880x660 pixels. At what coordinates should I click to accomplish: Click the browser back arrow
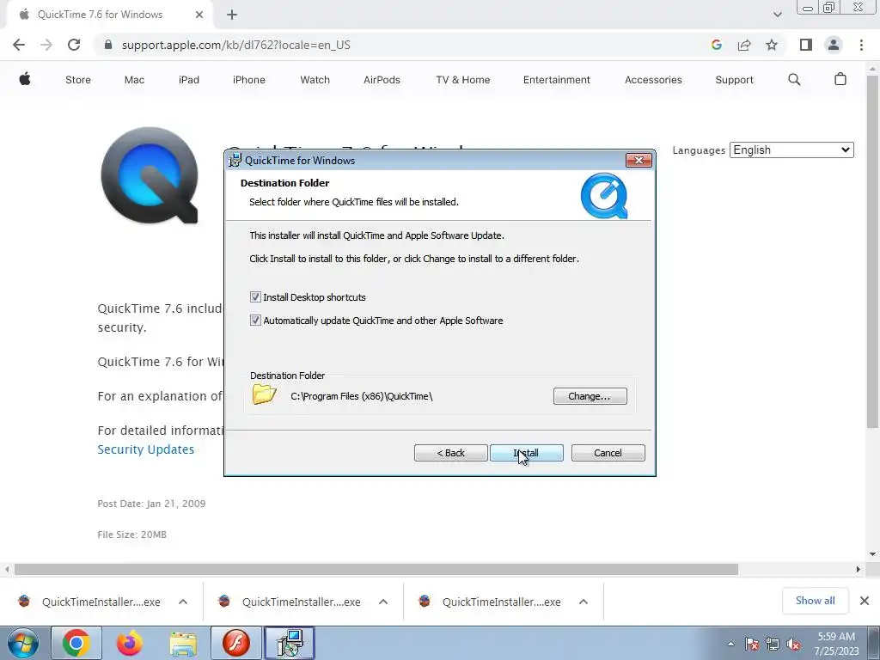pos(19,45)
